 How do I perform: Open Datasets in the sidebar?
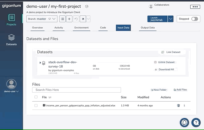pyautogui.click(x=11, y=40)
